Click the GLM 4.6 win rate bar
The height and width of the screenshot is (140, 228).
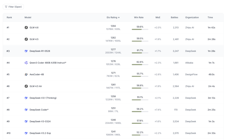[x=140, y=30]
